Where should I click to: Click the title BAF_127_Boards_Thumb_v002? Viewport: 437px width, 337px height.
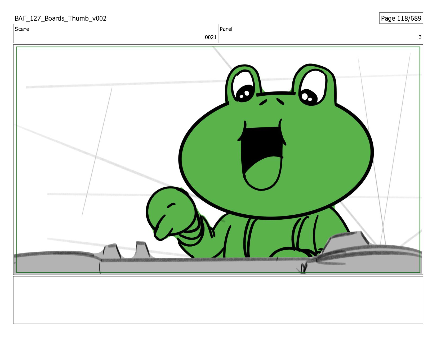(61, 18)
